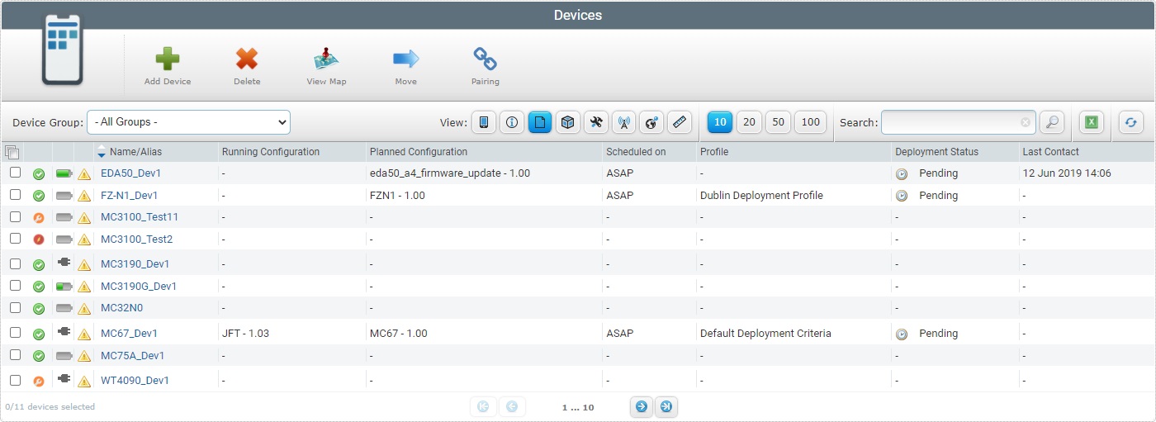The width and height of the screenshot is (1156, 422).
Task: Expand the Device Group dropdown
Action: pos(188,122)
